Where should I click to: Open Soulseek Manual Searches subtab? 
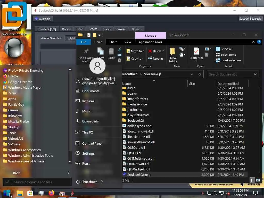[x=51, y=38]
